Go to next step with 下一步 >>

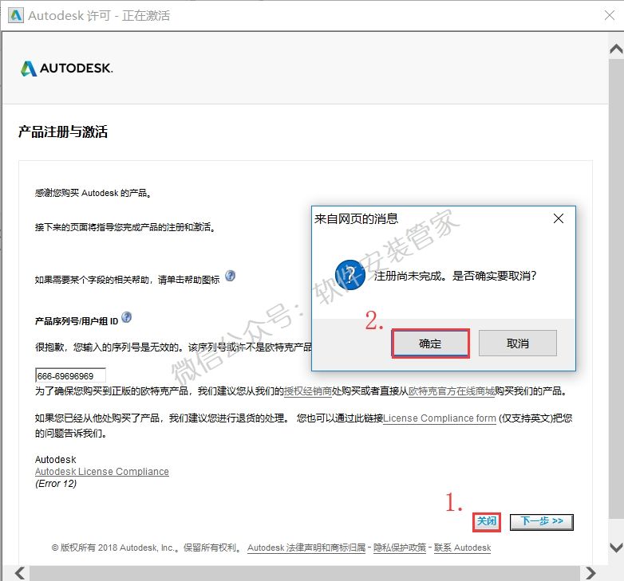(542, 521)
